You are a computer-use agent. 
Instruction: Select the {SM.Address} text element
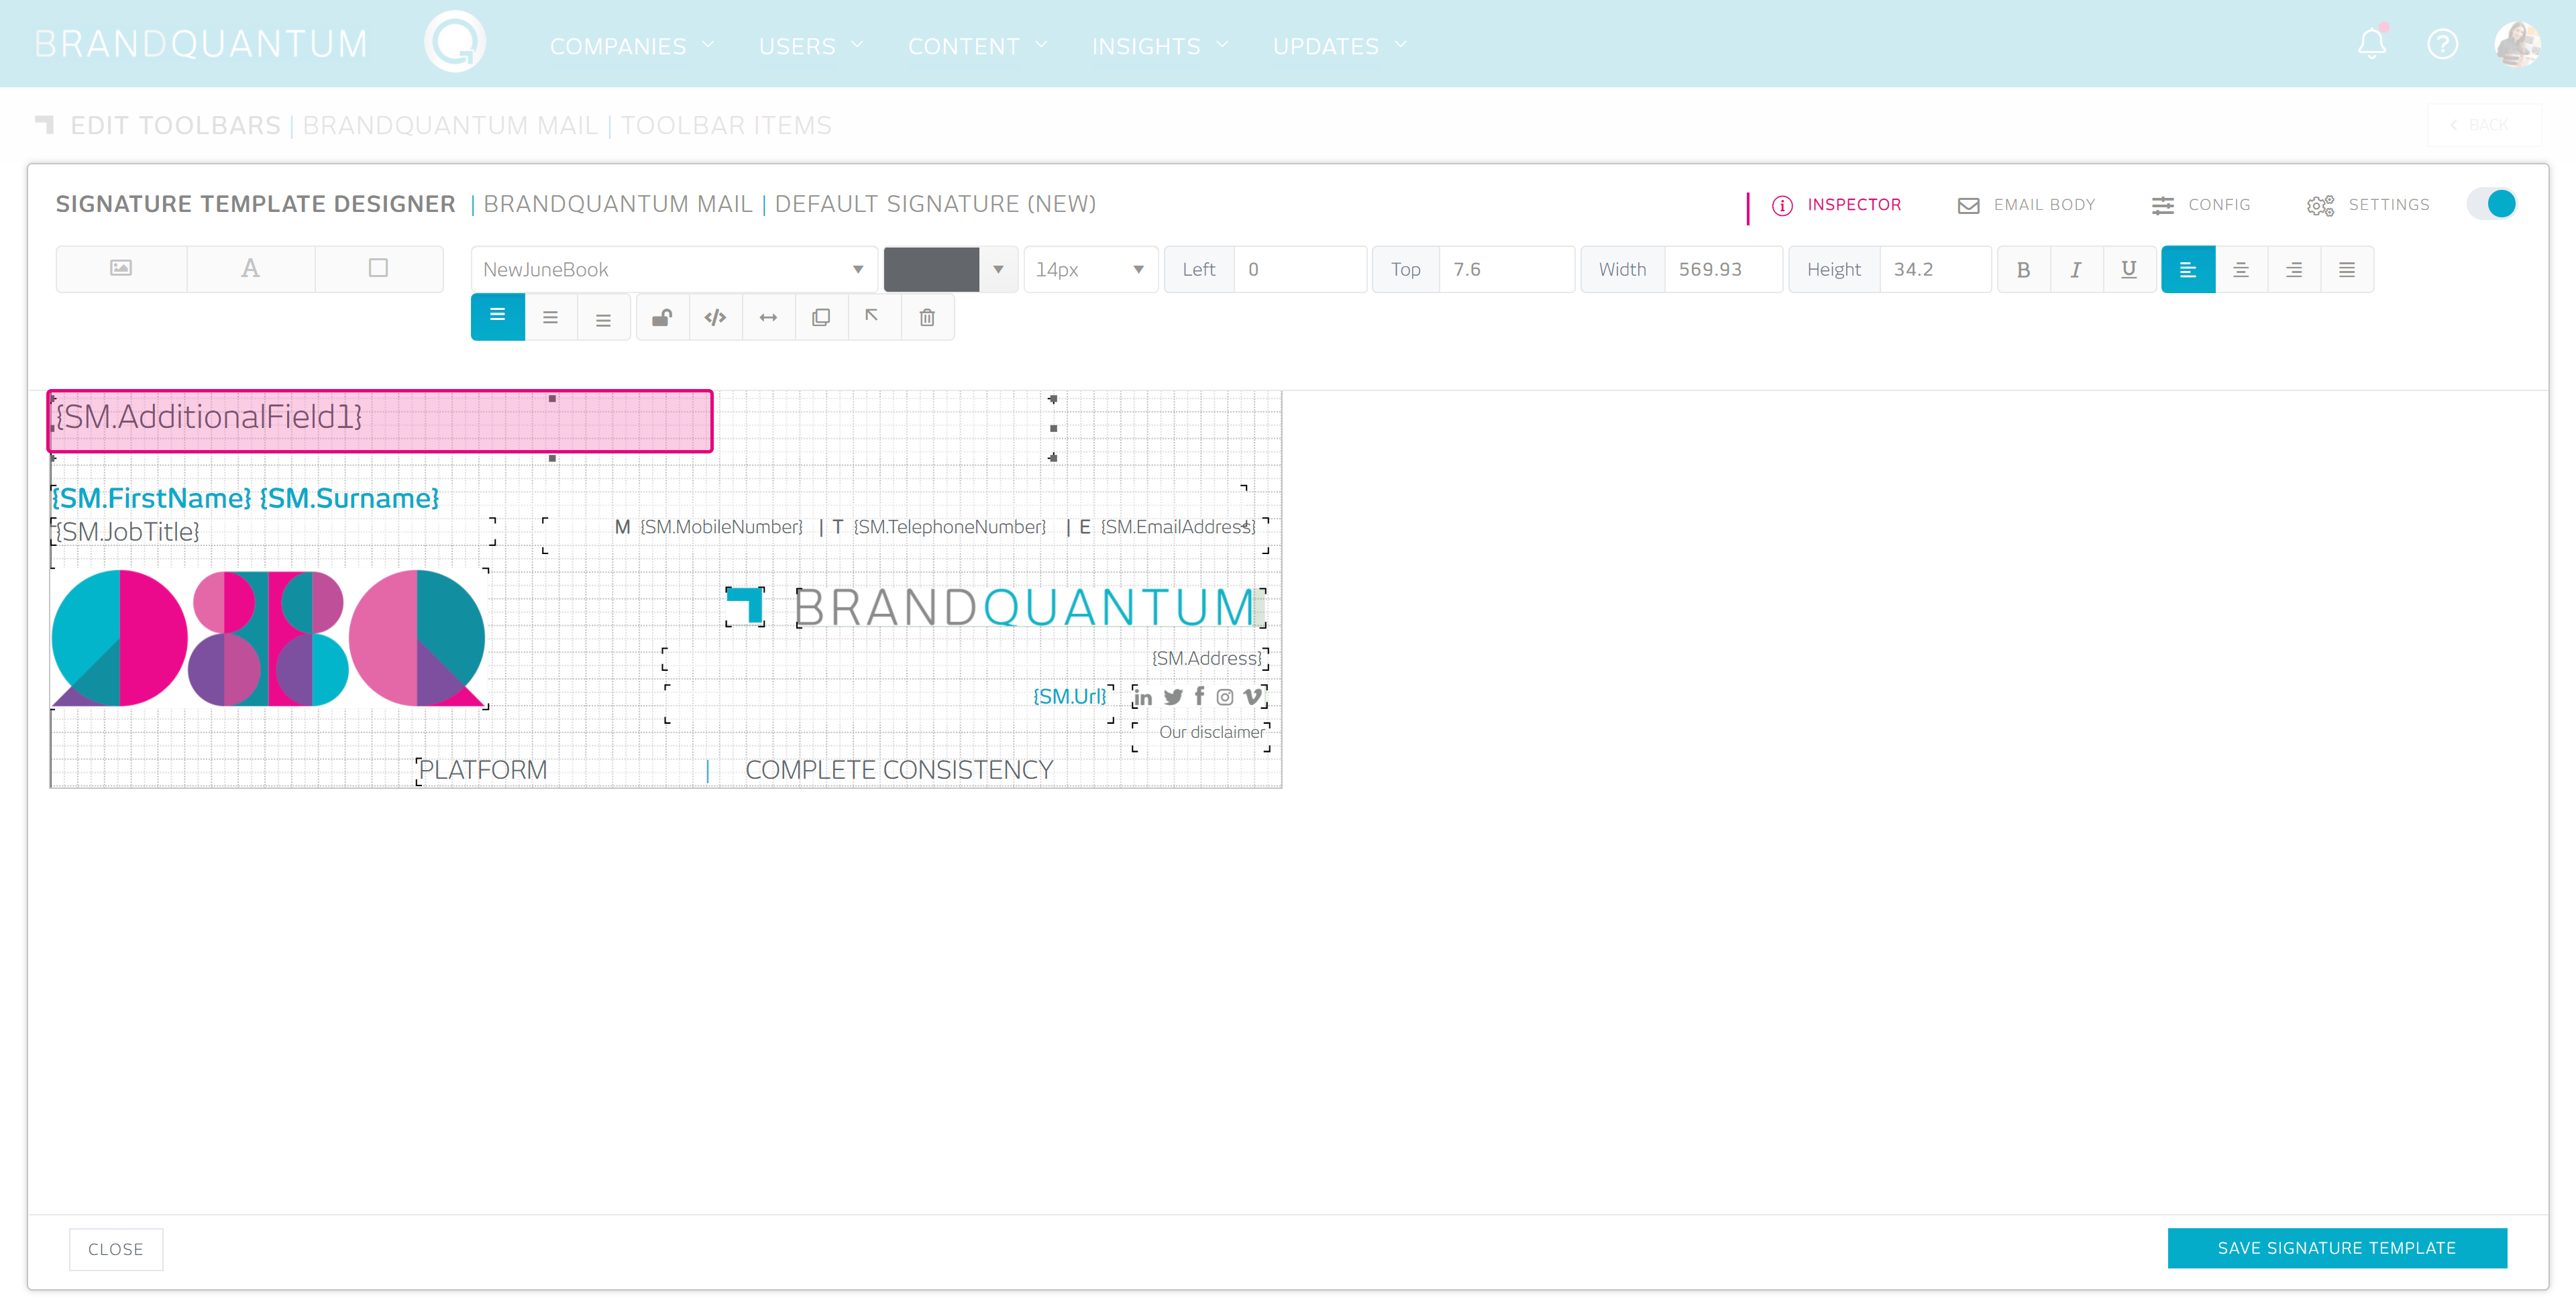pos(1207,658)
